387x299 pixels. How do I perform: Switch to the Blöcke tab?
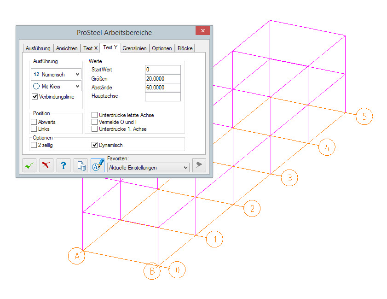coord(185,48)
